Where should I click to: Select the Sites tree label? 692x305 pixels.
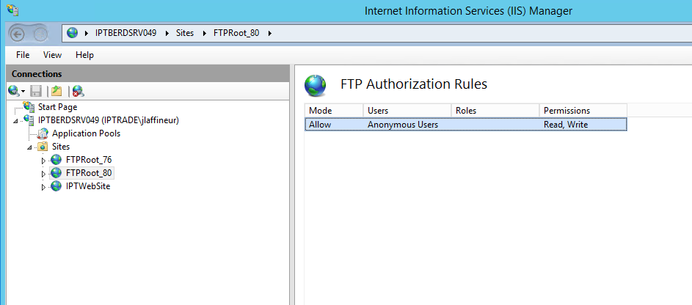click(61, 147)
